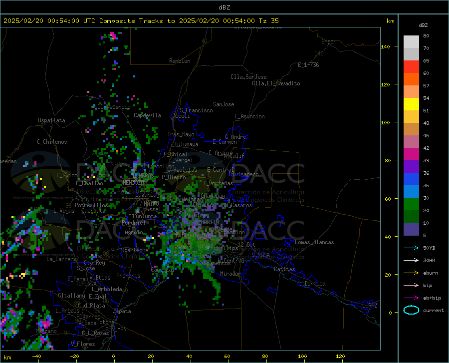Screen dimensions: 449x363
Task: Click the magenta eb+bip arrow icon
Action: (411, 298)
